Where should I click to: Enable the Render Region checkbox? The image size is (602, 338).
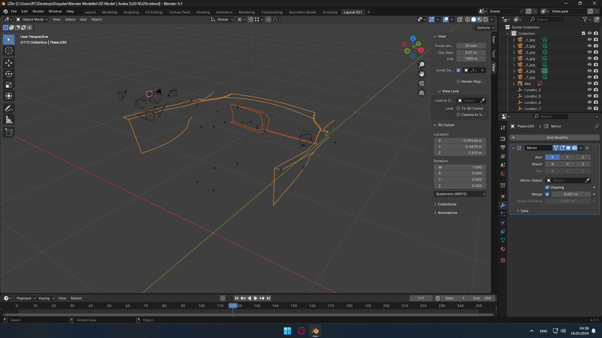[x=458, y=81]
